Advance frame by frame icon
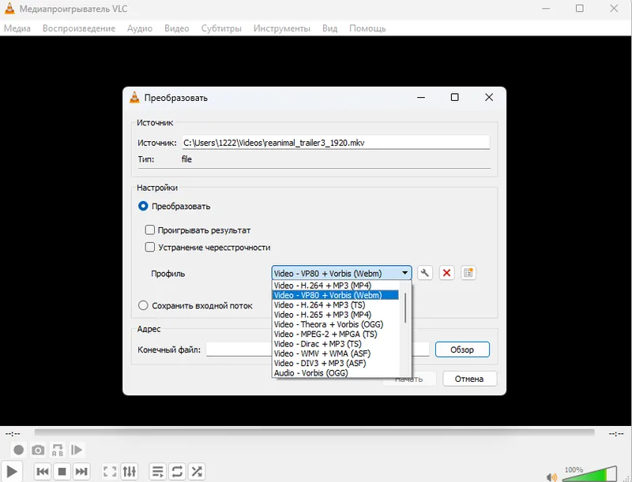632x482 pixels. [x=77, y=450]
